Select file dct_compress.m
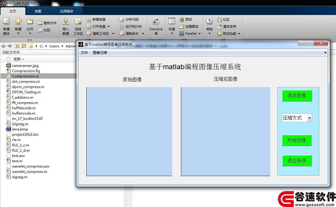336x207 pixels. click(x=26, y=81)
